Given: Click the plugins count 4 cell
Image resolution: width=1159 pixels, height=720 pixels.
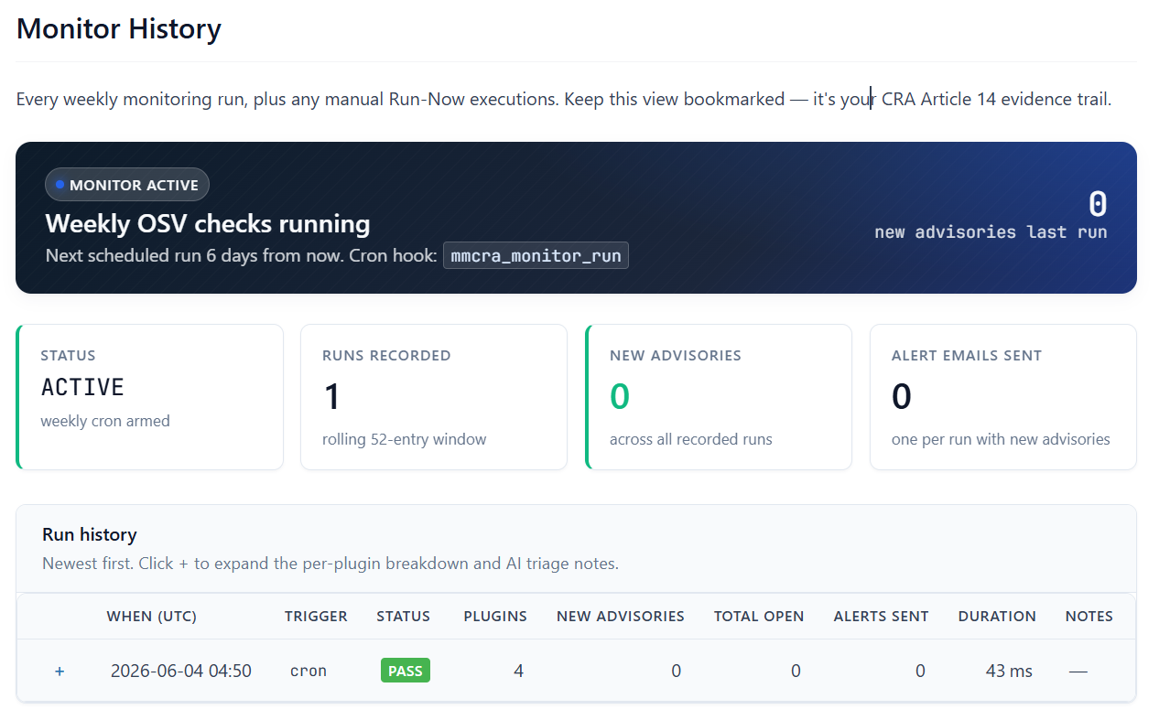Looking at the screenshot, I should 518,671.
